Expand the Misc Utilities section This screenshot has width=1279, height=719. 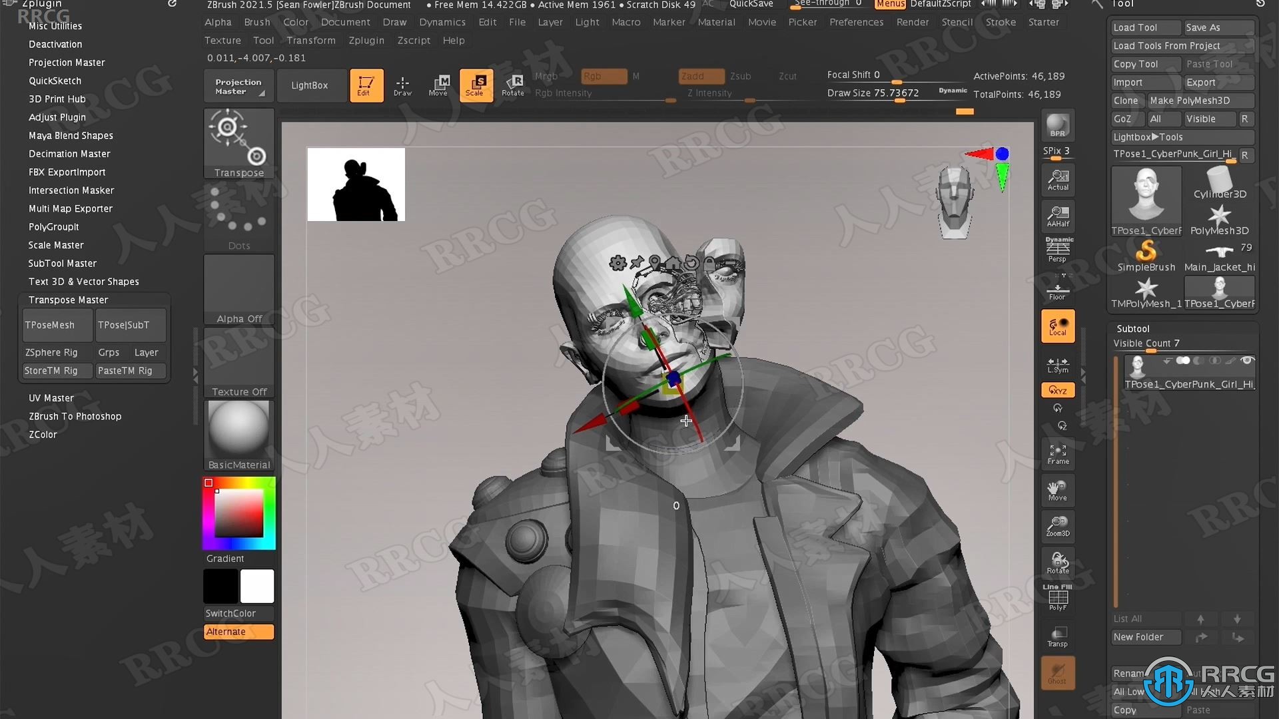coord(55,26)
